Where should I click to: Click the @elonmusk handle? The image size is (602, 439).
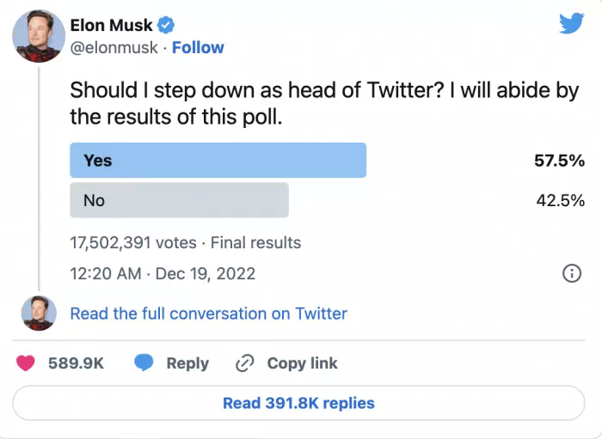click(114, 48)
